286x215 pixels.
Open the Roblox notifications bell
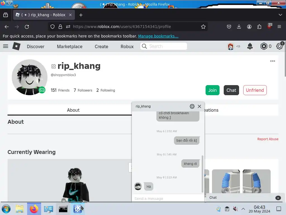pyautogui.click(x=250, y=46)
